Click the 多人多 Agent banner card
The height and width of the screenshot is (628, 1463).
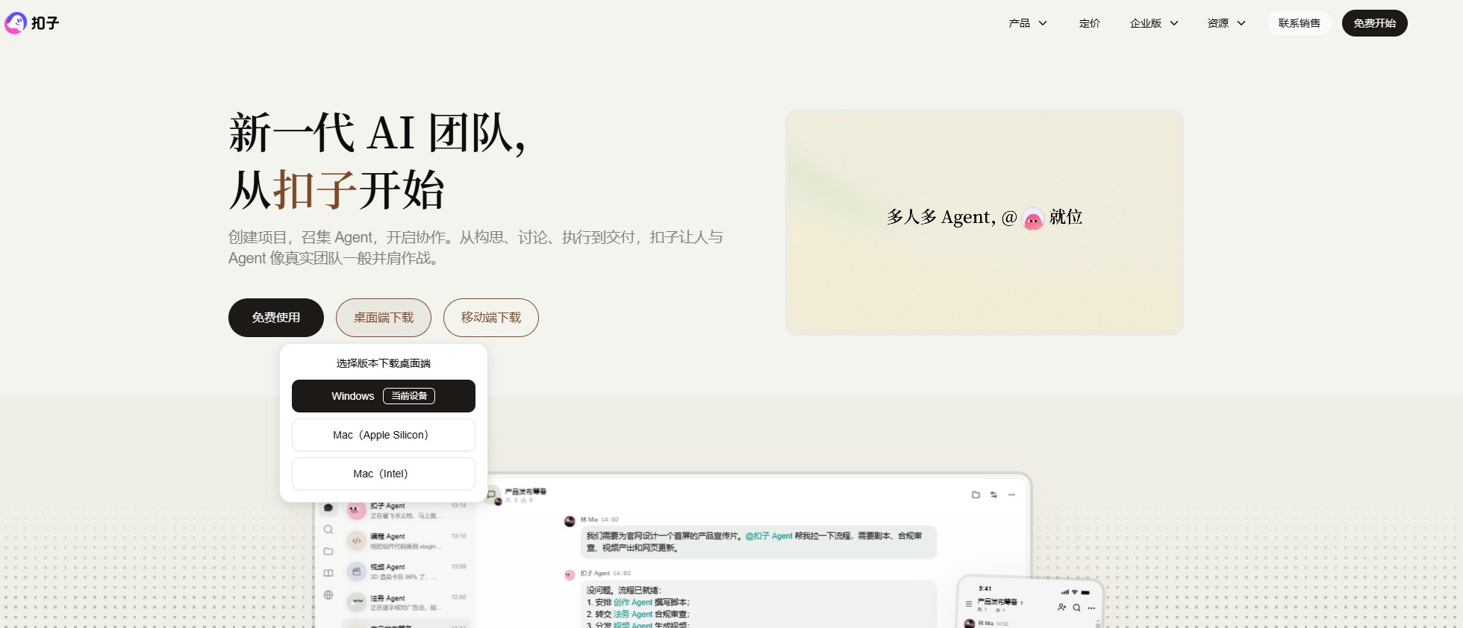(x=985, y=222)
